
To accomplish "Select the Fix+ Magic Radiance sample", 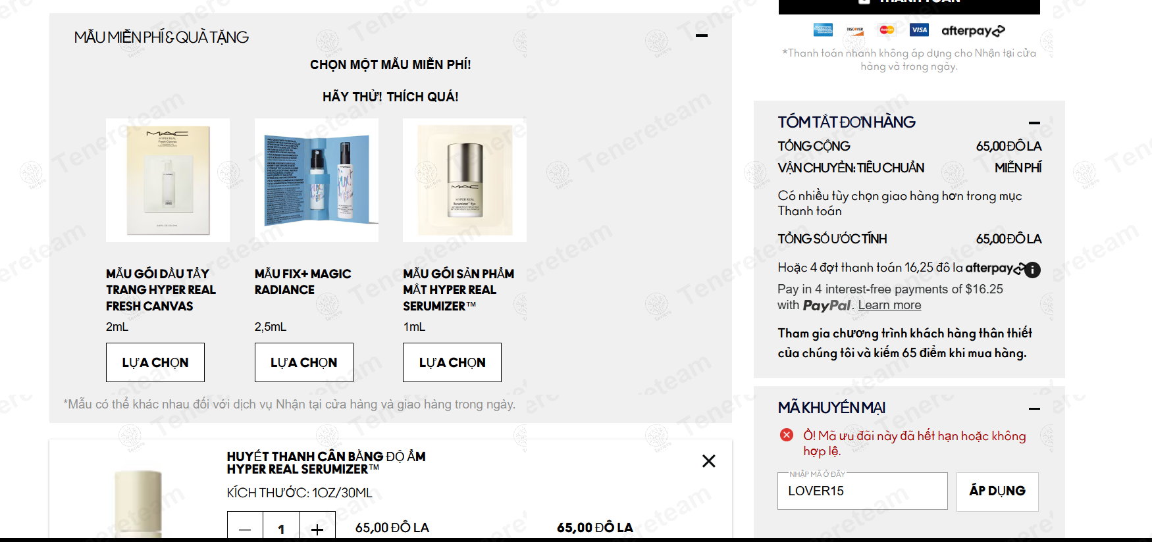I will click(x=304, y=362).
